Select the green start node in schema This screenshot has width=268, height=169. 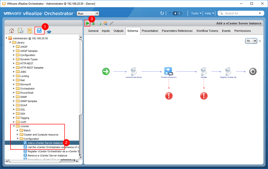106,71
